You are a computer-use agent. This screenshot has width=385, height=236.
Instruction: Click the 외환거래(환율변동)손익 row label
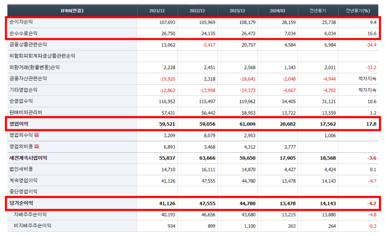click(x=35, y=67)
